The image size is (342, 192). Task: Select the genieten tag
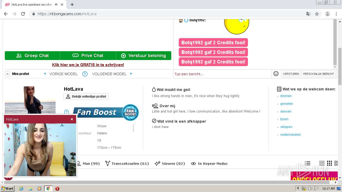point(287,104)
